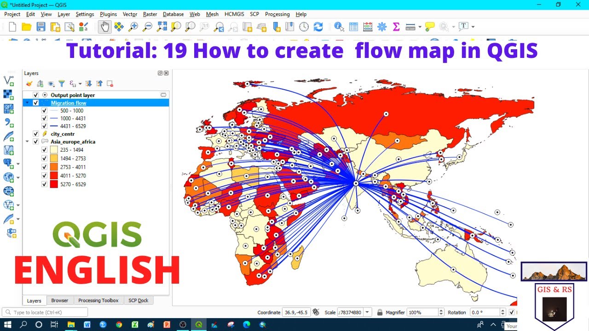Click Add Raster Layer icon in left toolbar
This screenshot has width=589, height=331.
(9, 94)
